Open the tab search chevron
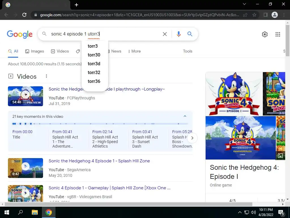 244,4
